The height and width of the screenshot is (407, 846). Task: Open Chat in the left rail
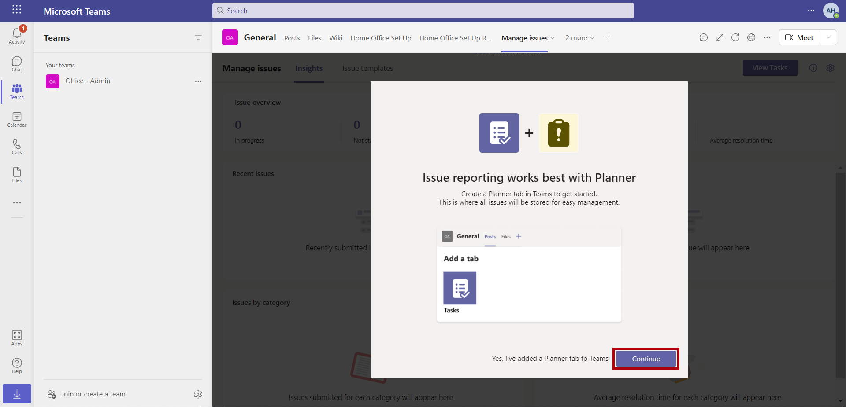tap(17, 64)
